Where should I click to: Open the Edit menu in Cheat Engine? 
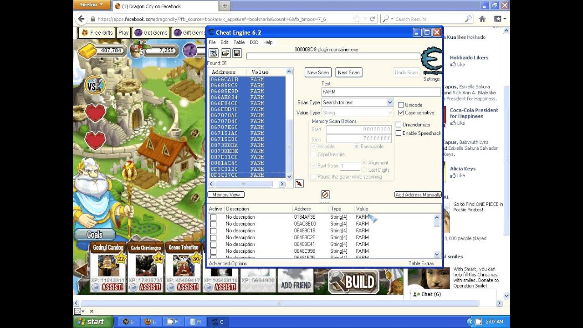225,42
